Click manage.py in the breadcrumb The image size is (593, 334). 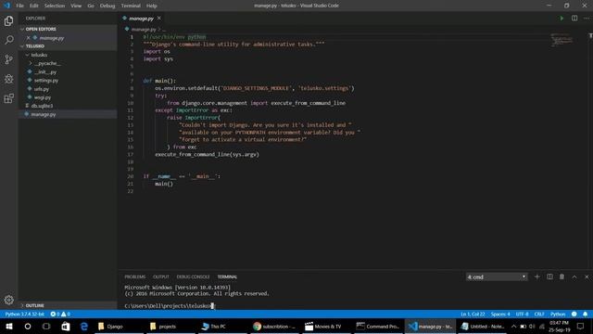pyautogui.click(x=144, y=29)
